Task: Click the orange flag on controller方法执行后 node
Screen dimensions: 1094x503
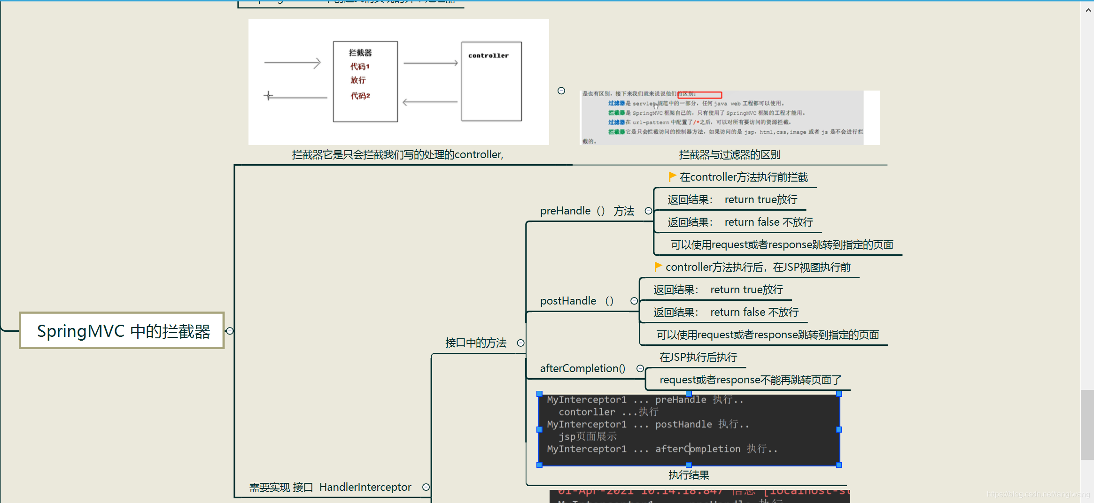Action: tap(658, 267)
